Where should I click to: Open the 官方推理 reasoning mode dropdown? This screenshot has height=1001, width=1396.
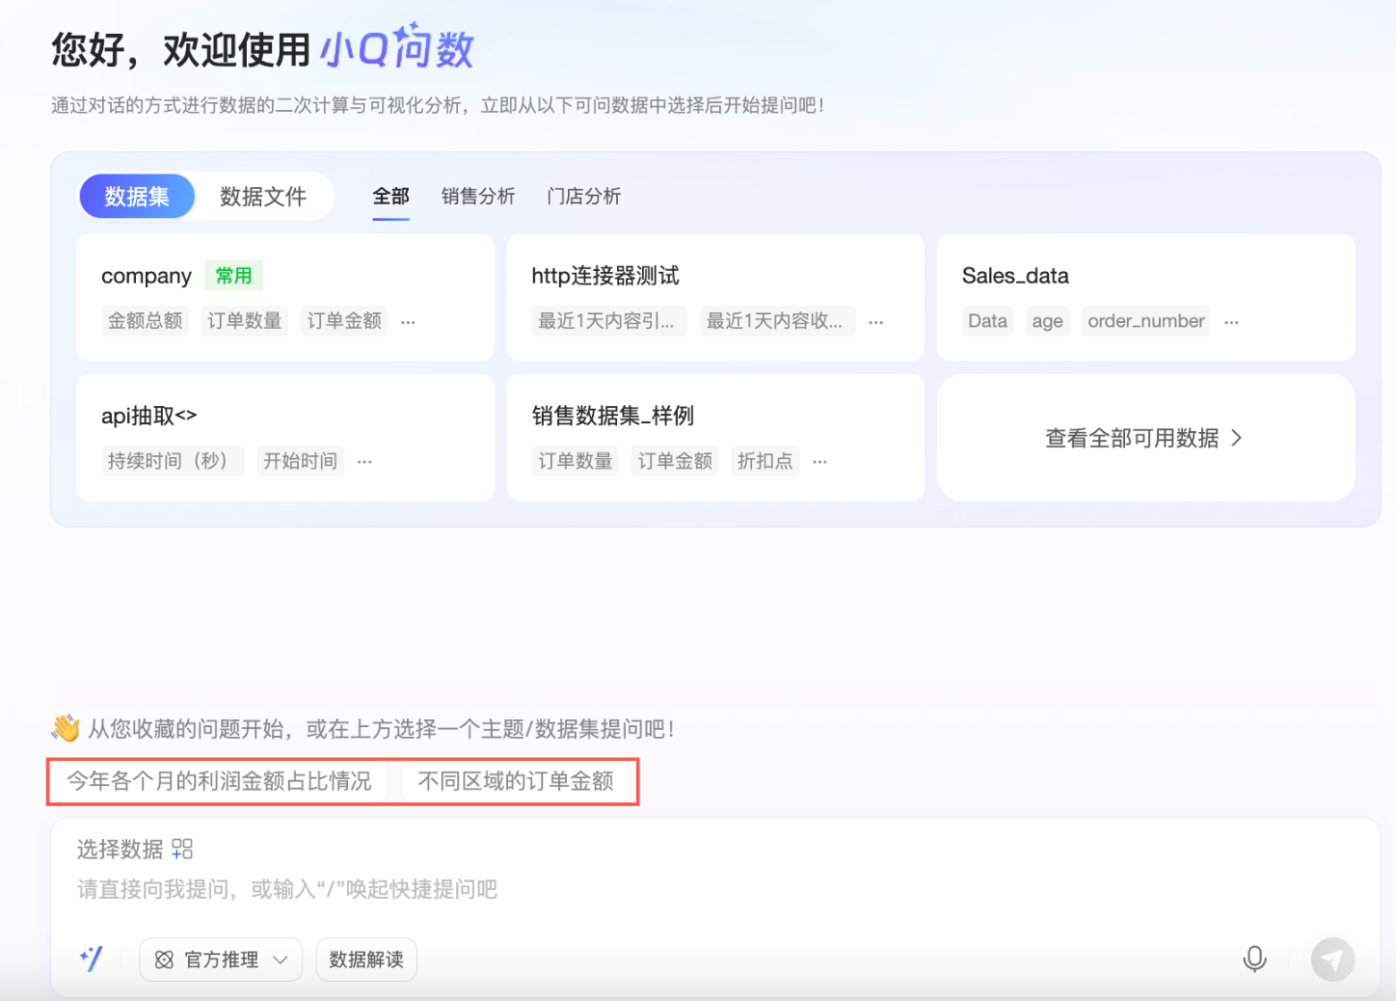tap(221, 960)
